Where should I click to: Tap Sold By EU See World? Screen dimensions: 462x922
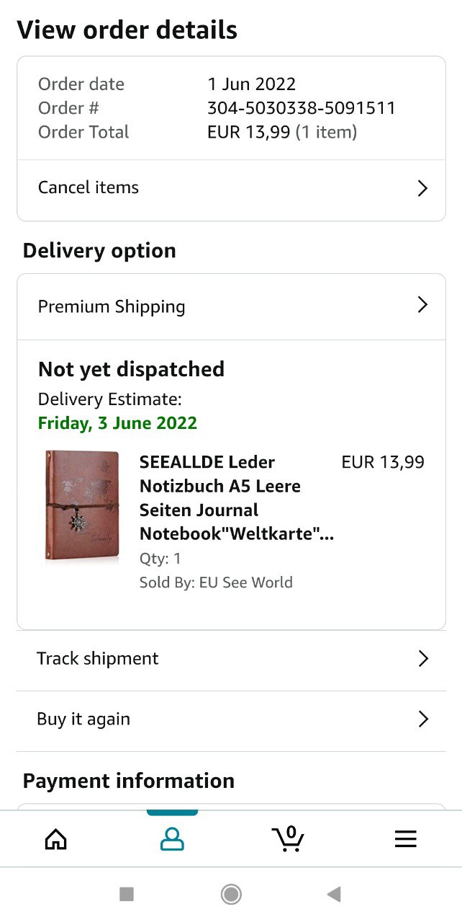click(x=216, y=582)
